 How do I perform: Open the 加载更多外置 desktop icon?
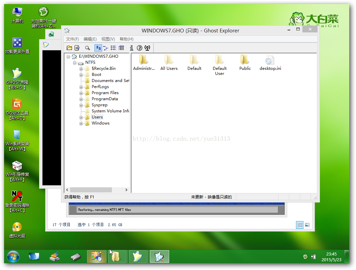click(17, 46)
